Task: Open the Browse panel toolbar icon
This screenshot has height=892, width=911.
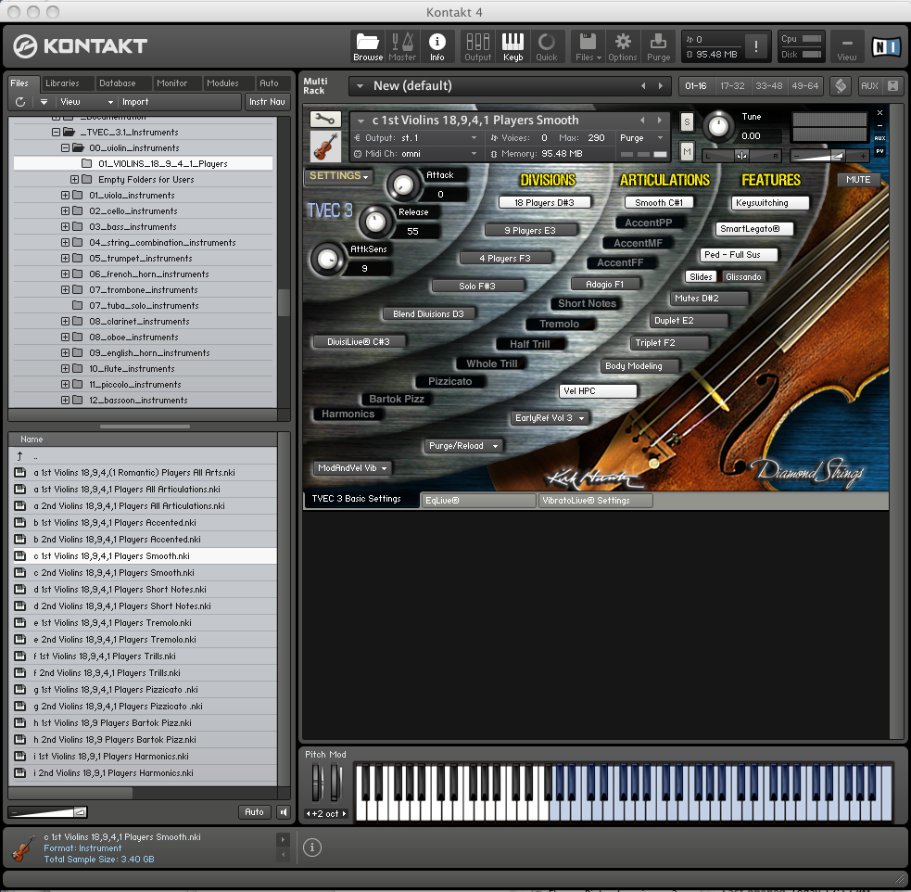Action: pos(368,46)
